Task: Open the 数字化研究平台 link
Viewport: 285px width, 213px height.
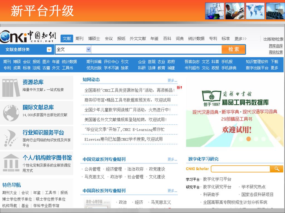Action: 217,187
